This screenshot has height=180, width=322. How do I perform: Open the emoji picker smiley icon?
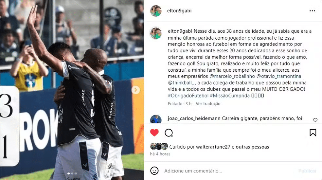[x=154, y=171]
